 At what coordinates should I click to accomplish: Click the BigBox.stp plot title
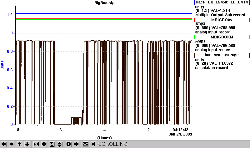click(104, 3)
